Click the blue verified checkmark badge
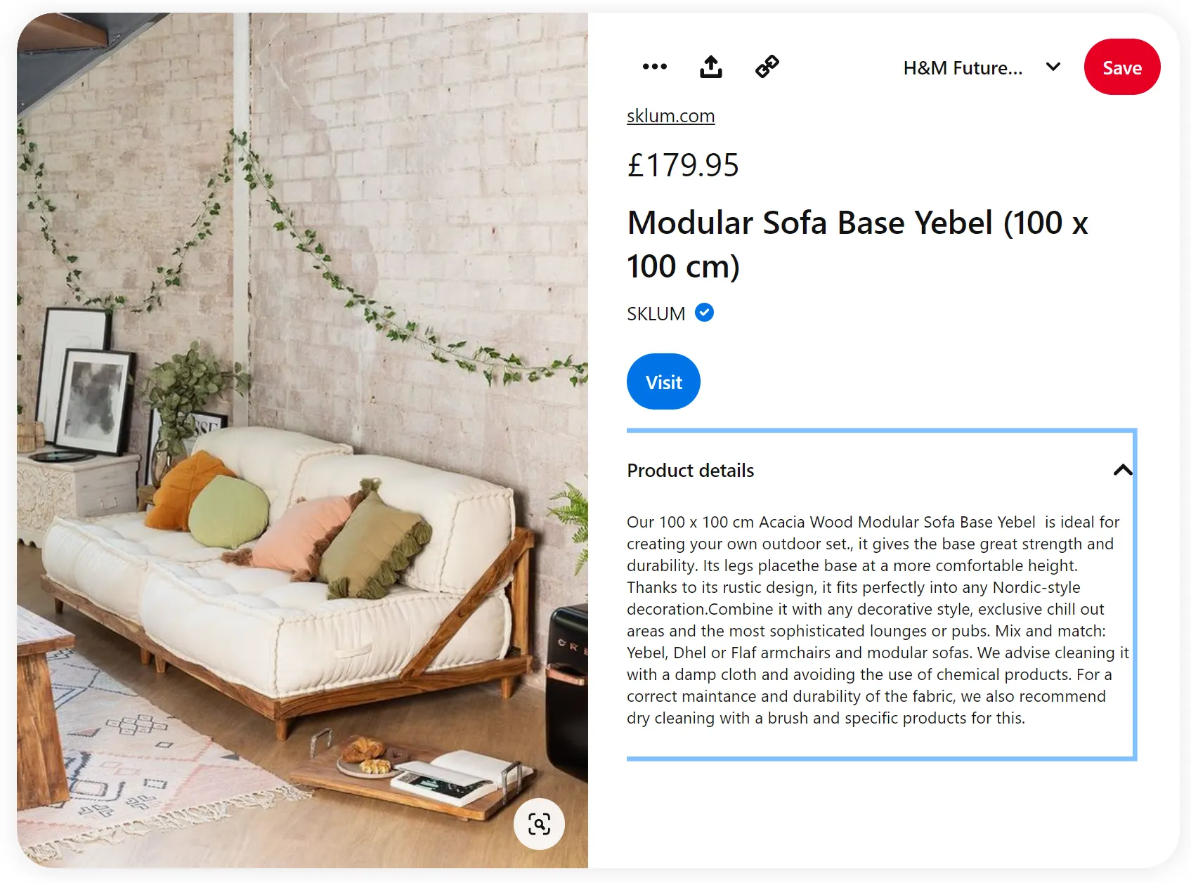Screen dimensions: 1191x883 tap(705, 313)
